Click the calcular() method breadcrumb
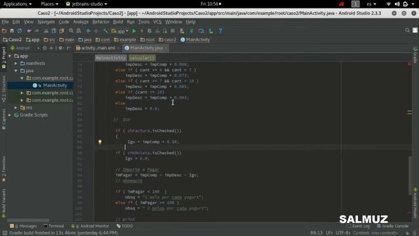Image resolution: width=419 pixels, height=236 pixels. pos(142,58)
